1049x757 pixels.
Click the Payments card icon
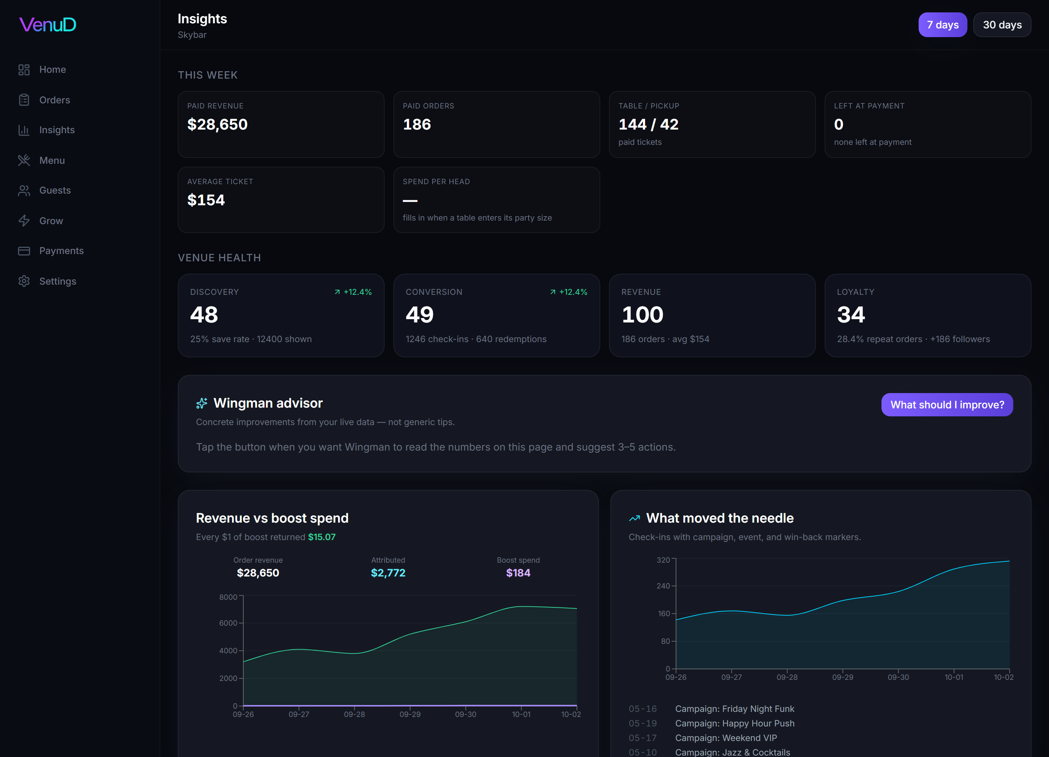click(24, 251)
